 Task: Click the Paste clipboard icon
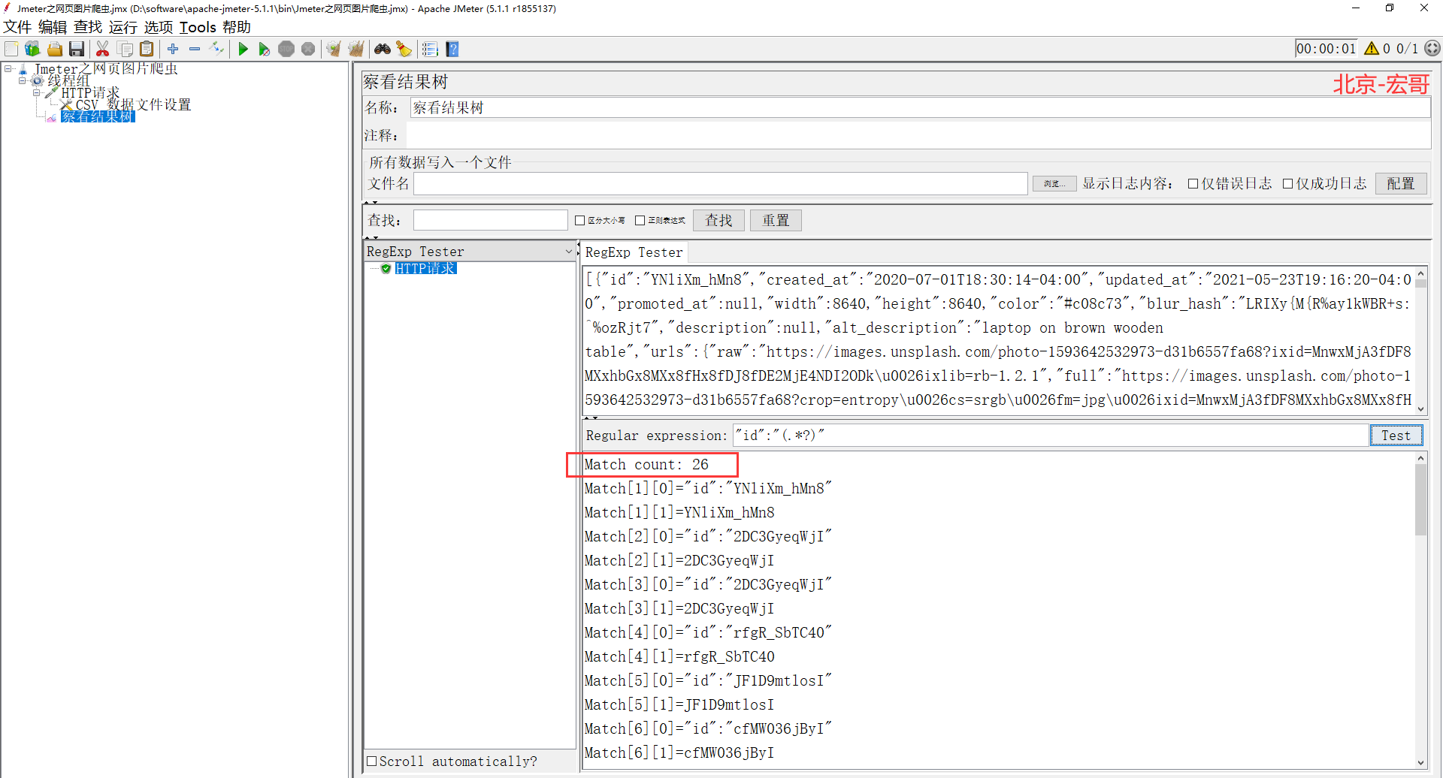147,49
